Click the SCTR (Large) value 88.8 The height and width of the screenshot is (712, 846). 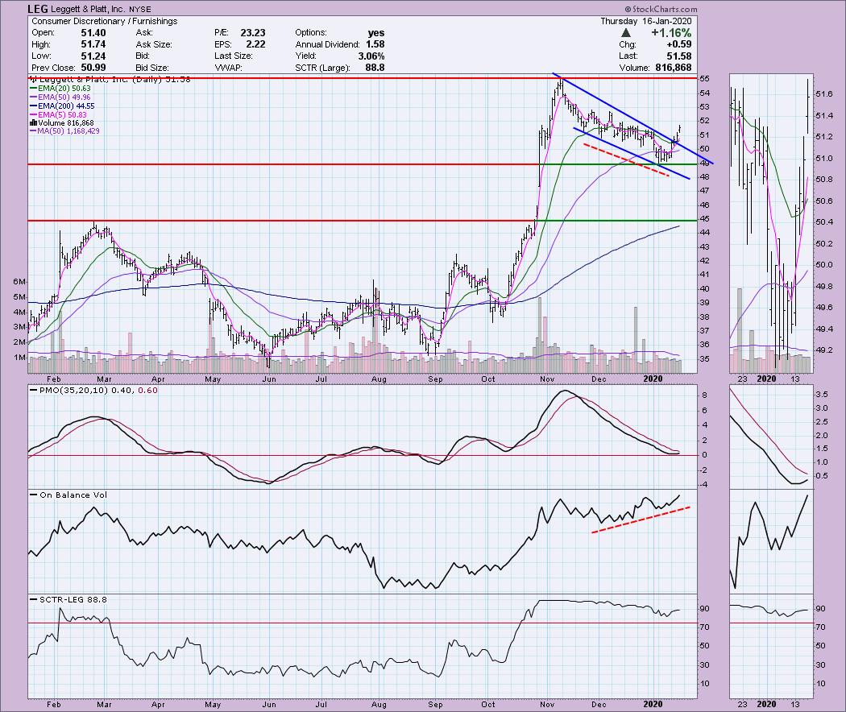click(375, 68)
